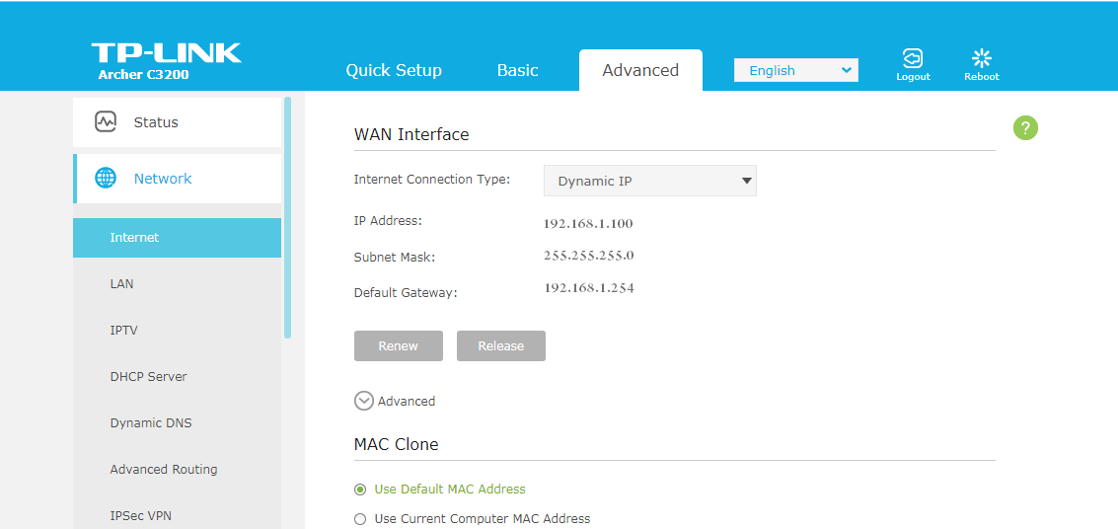Viewport: 1118px width, 529px height.
Task: Click the Logout icon
Action: pyautogui.click(x=913, y=58)
